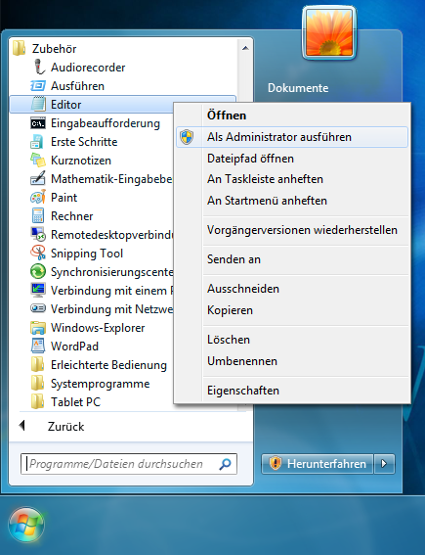The image size is (425, 555).
Task: Open the shutdown options arrow
Action: coord(384,464)
